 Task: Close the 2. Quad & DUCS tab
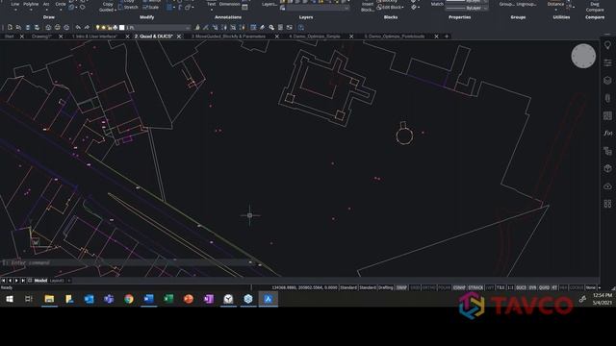179,37
